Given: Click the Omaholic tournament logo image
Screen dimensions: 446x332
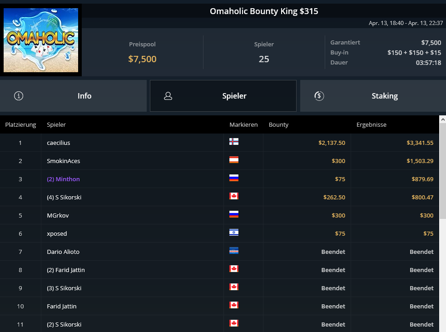Looking at the screenshot, I should tap(41, 40).
